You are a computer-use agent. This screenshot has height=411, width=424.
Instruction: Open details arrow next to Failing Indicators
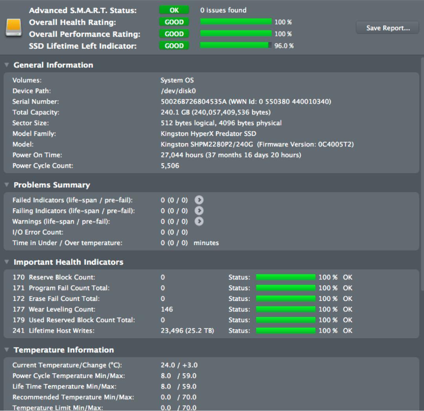199,211
